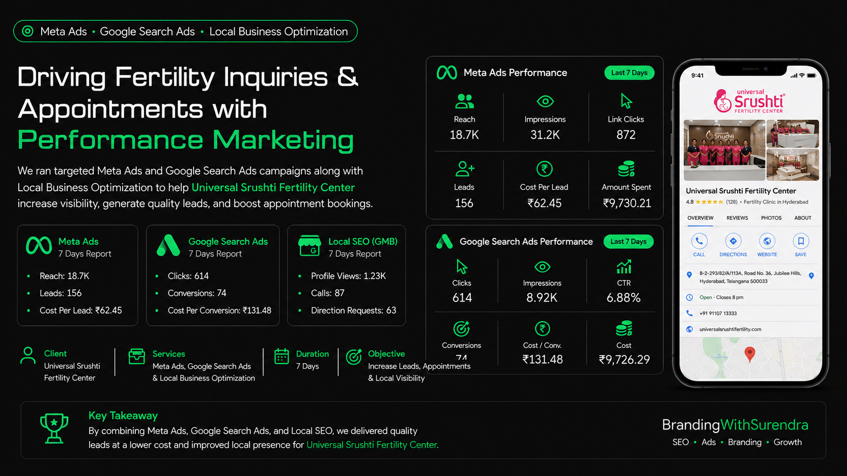Tap the Save bookmark icon on the phone listing
Image resolution: width=847 pixels, height=476 pixels.
pos(801,241)
